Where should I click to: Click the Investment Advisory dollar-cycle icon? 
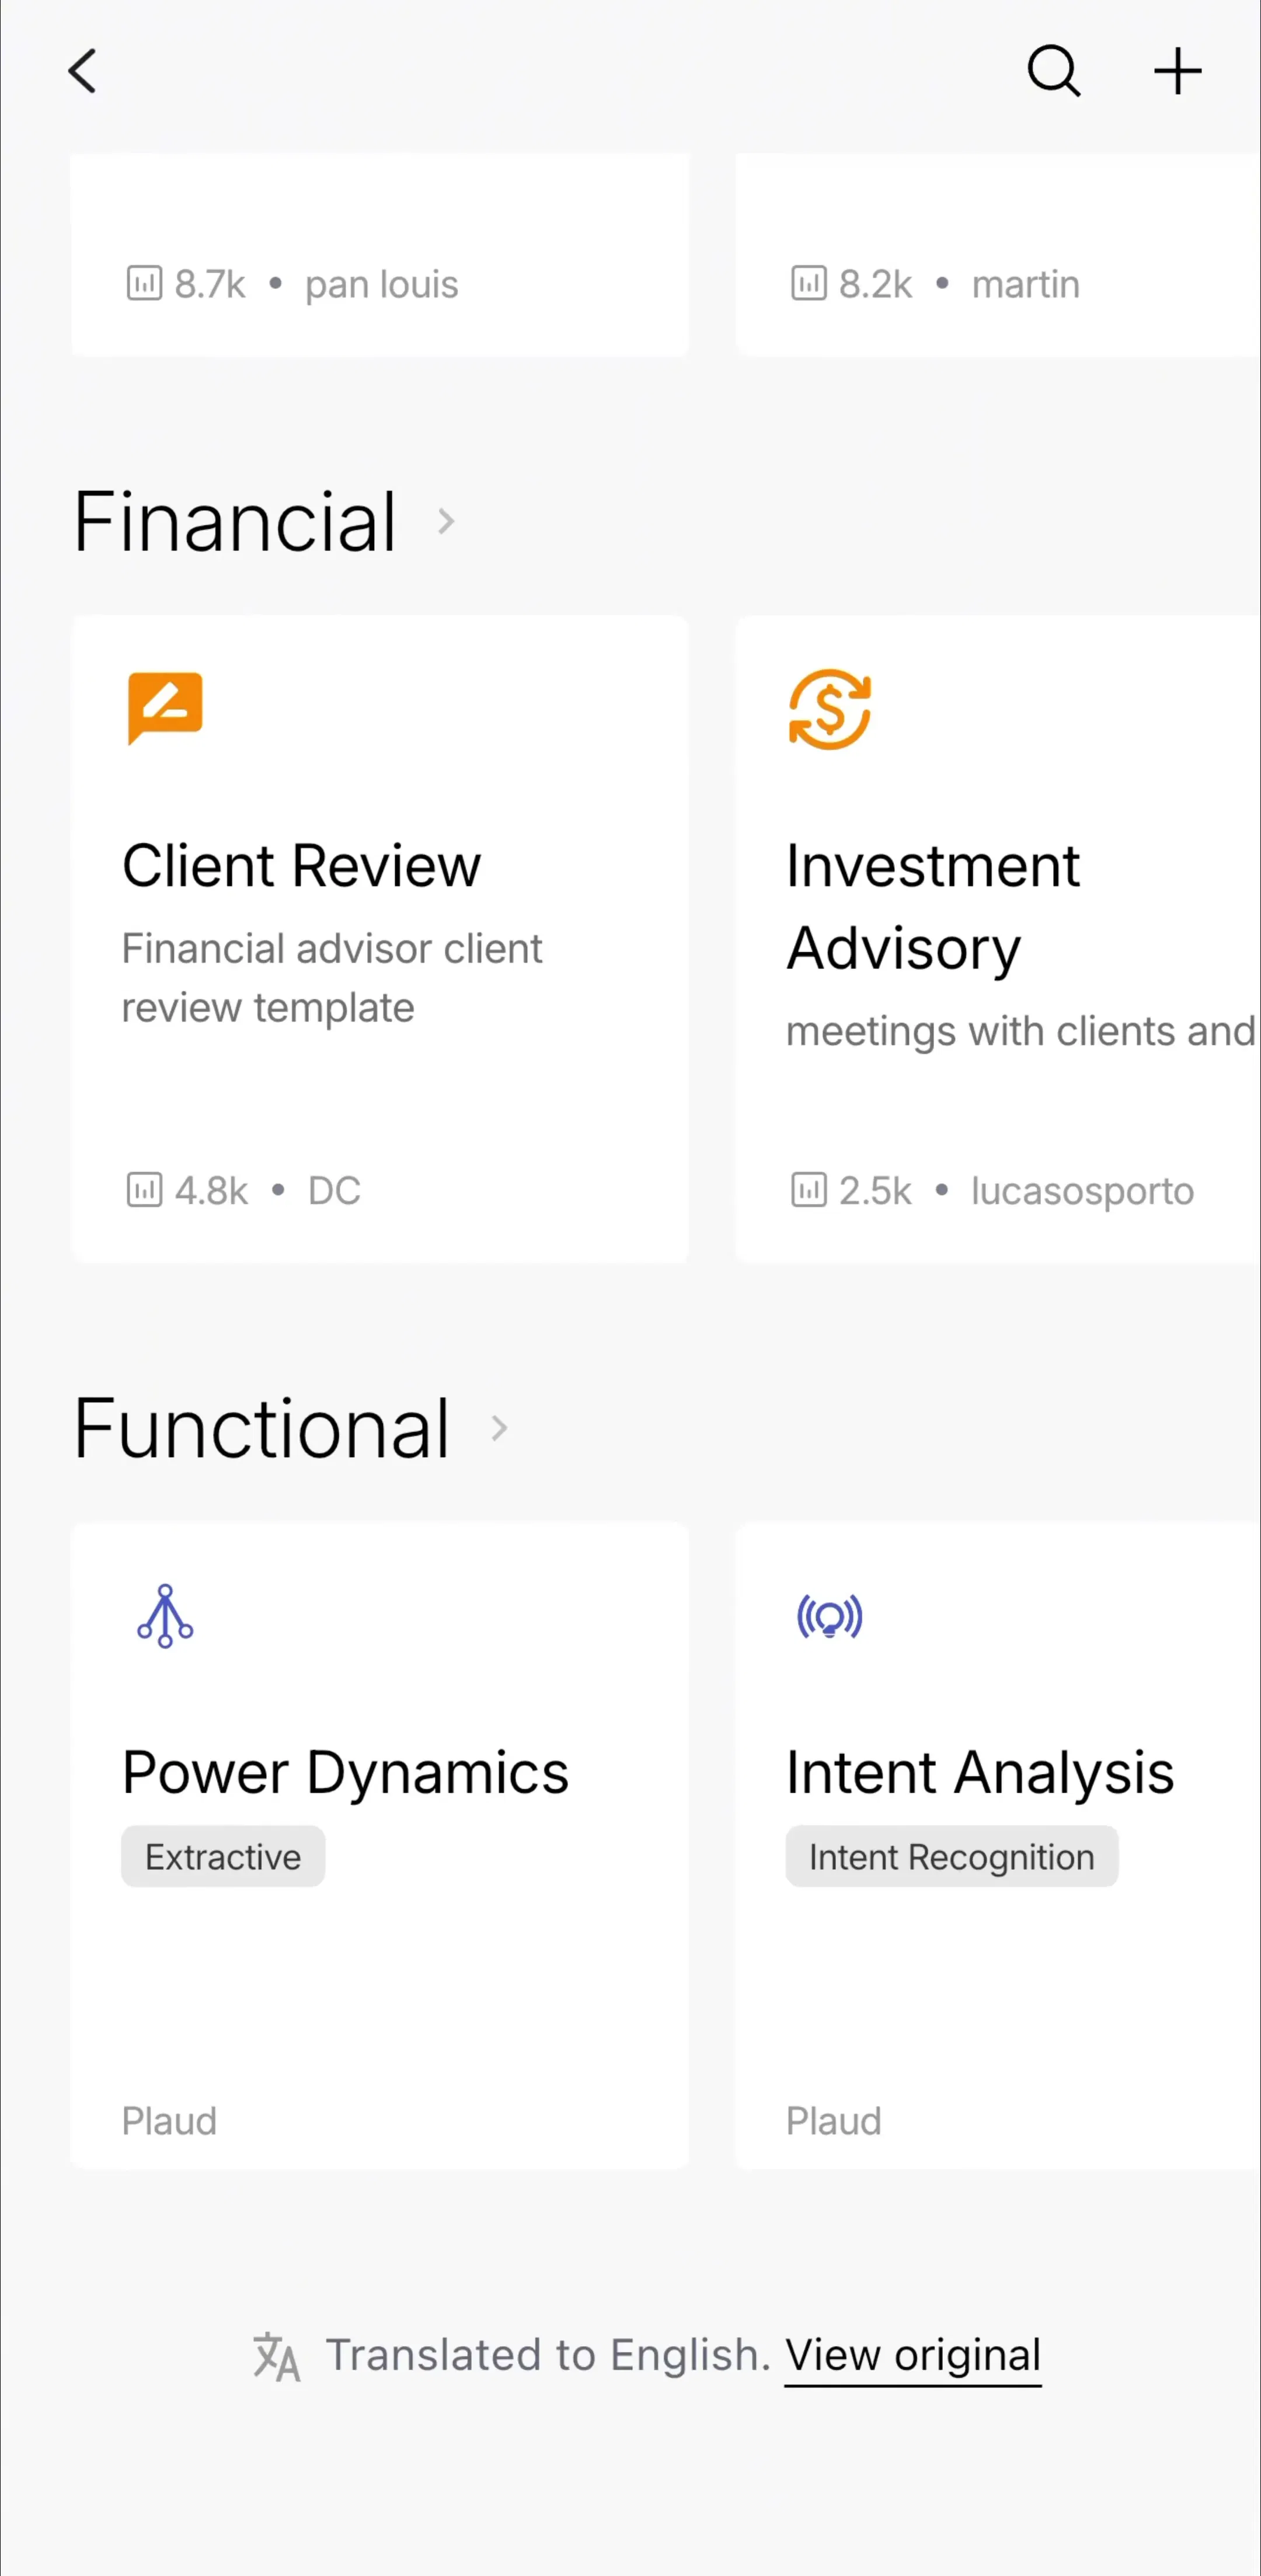pos(829,709)
